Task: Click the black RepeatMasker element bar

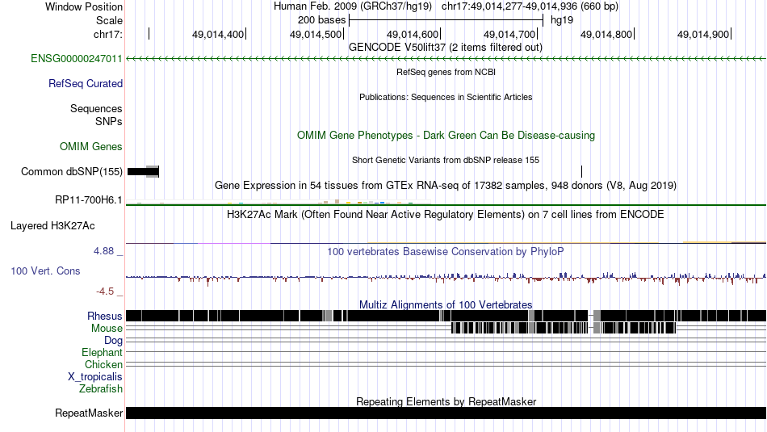Action: pyautogui.click(x=446, y=413)
